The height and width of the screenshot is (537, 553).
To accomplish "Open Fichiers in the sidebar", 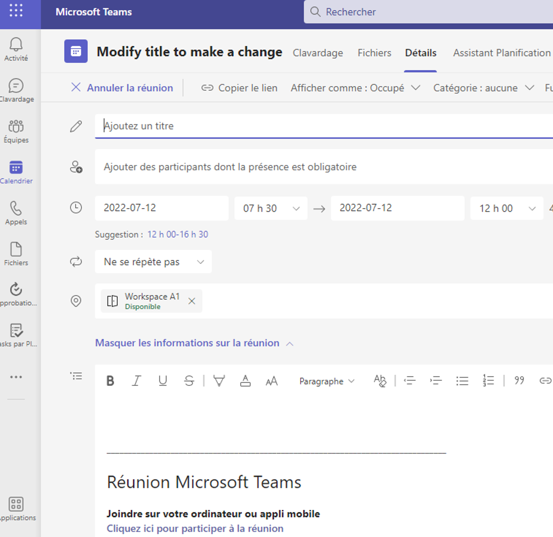I will click(16, 254).
